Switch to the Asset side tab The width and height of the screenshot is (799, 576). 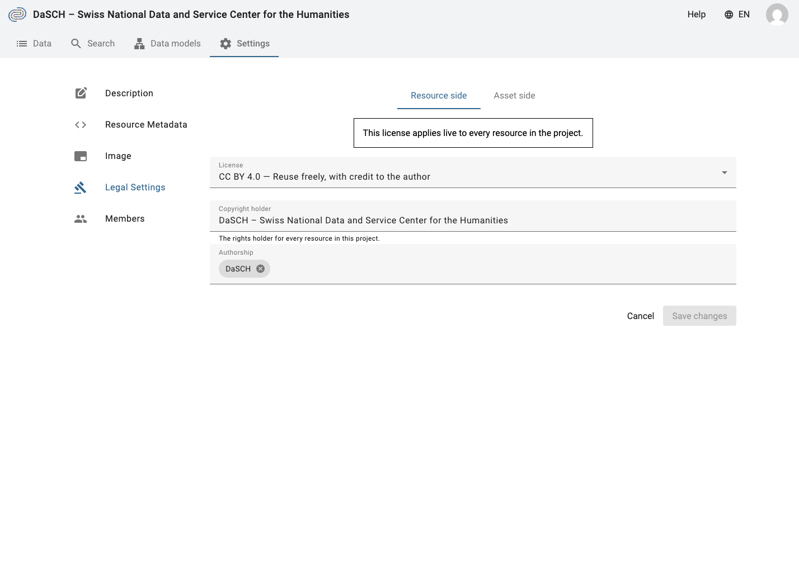[514, 96]
